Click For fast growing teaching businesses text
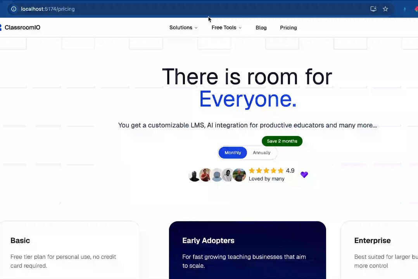 coord(244,261)
